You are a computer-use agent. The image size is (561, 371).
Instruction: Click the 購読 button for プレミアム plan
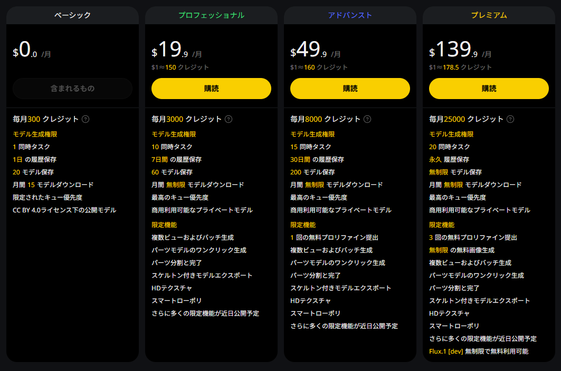[489, 89]
